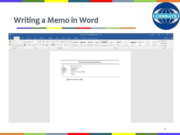Toggle Strikethrough formatting
The height and width of the screenshot is (135, 180).
pos(32,45)
